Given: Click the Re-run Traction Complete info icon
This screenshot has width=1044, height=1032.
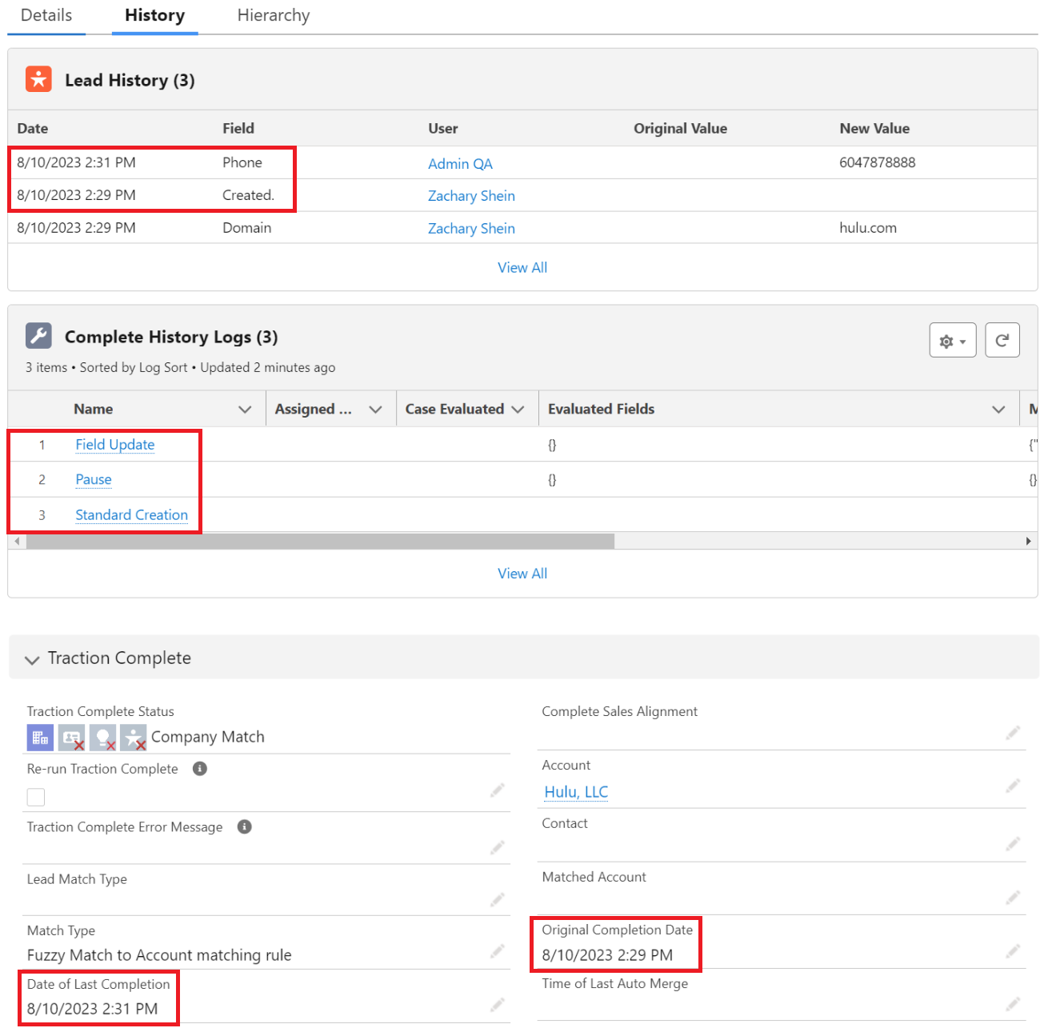Looking at the screenshot, I should coord(200,769).
